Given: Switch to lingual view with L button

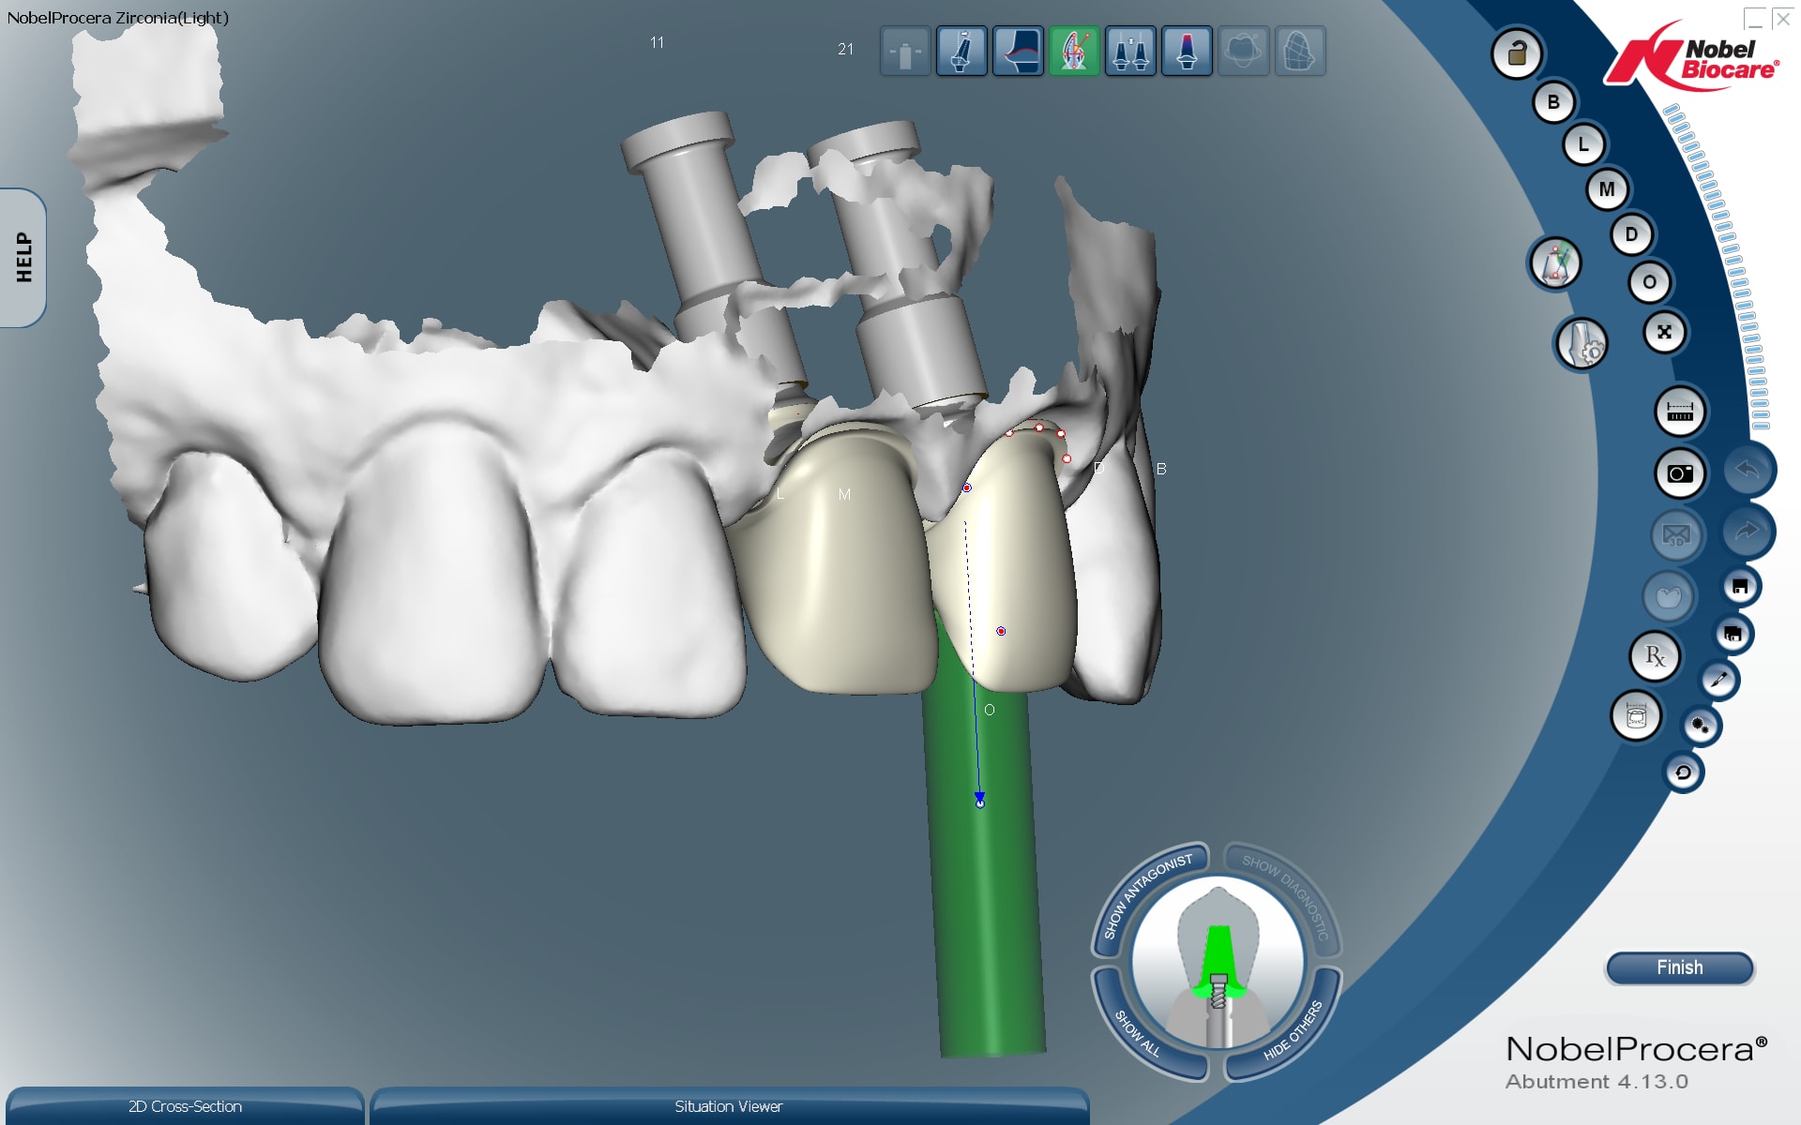Looking at the screenshot, I should pyautogui.click(x=1583, y=144).
